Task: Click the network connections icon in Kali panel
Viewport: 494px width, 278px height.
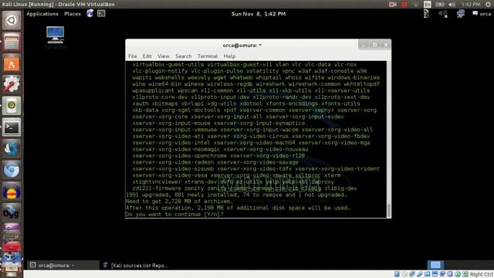Action: coord(460,14)
